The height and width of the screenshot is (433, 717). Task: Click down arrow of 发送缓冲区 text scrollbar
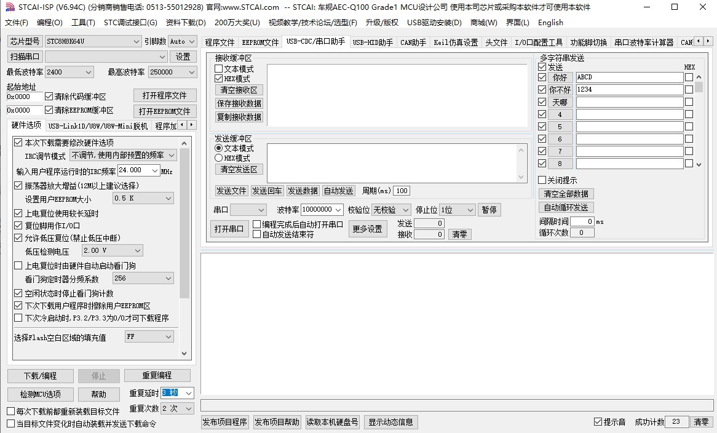[522, 177]
